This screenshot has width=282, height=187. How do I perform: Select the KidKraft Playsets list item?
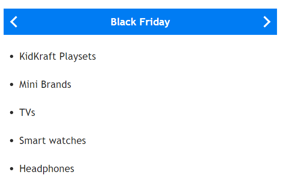58,57
